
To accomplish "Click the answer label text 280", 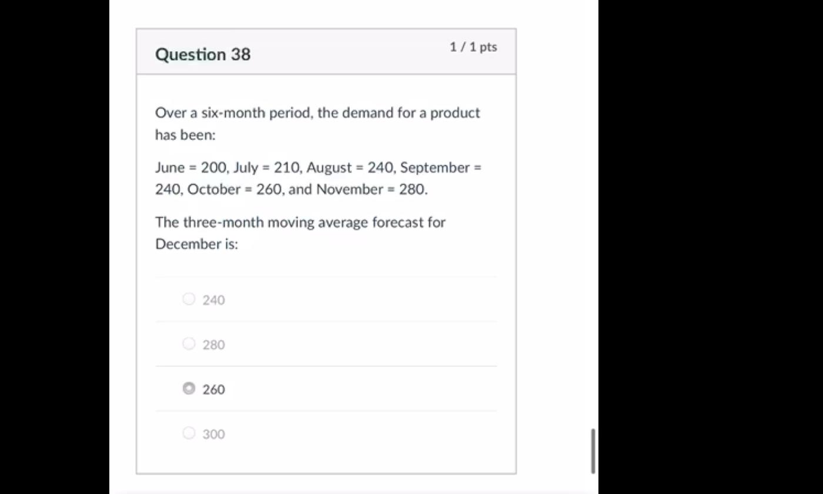I will click(x=213, y=345).
